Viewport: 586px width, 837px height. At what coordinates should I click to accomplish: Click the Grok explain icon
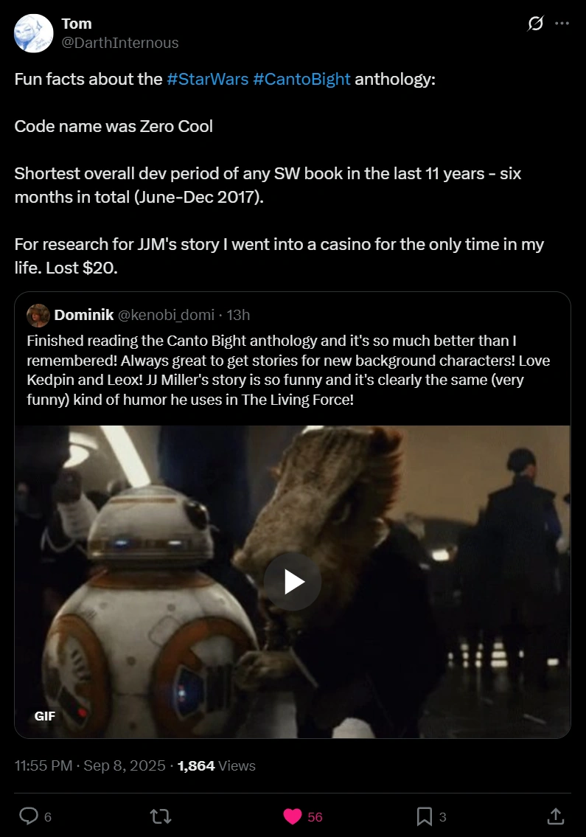535,24
